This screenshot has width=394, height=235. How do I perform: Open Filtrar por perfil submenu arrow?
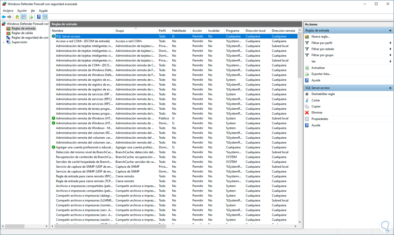tap(390, 43)
